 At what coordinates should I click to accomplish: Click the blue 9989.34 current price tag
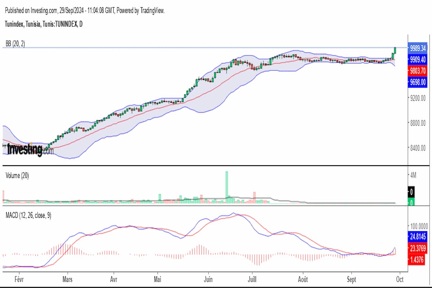coord(418,48)
